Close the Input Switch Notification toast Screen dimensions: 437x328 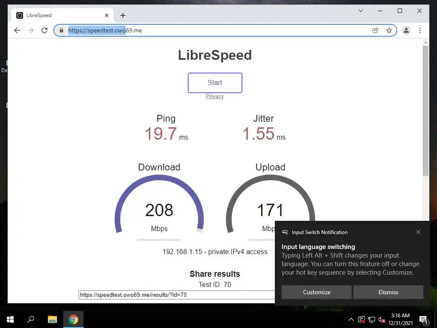pyautogui.click(x=418, y=232)
